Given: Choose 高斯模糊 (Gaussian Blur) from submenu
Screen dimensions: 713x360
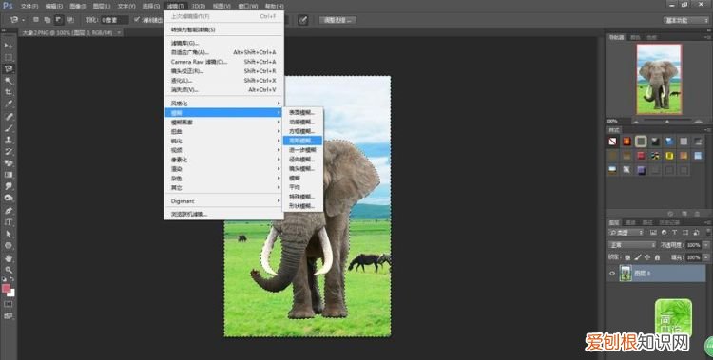Looking at the screenshot, I should (x=302, y=141).
